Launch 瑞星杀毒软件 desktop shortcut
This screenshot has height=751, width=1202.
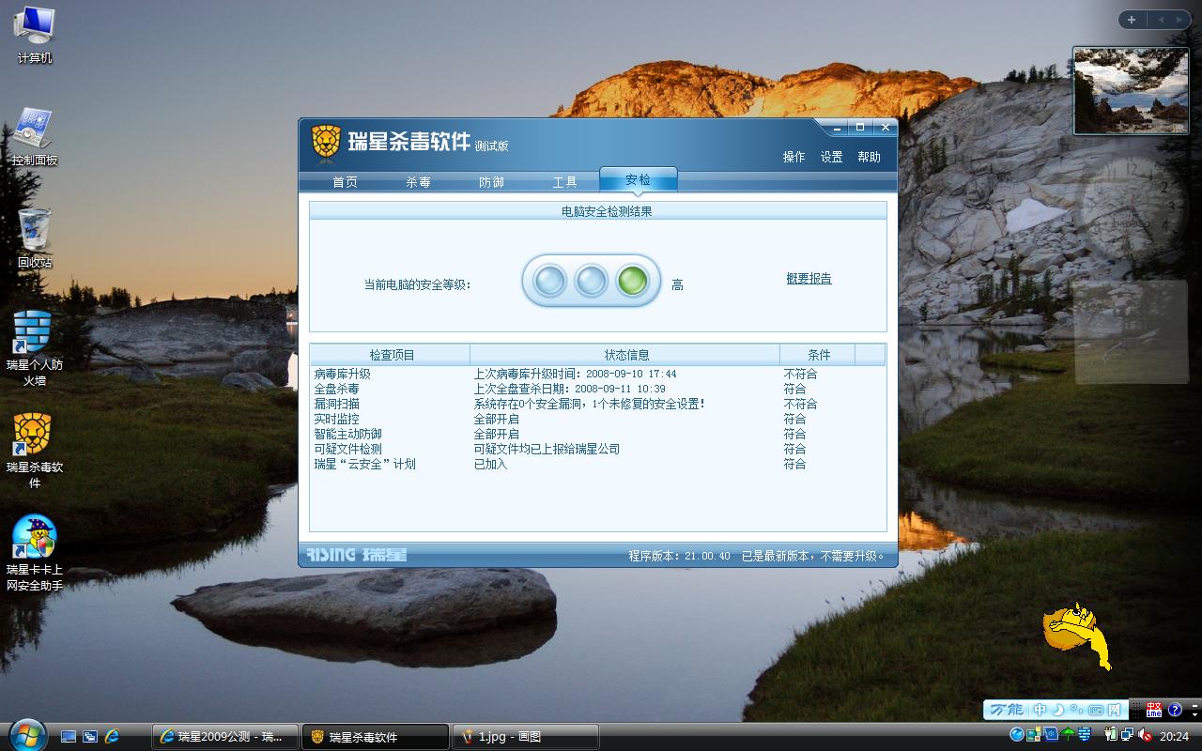35,451
